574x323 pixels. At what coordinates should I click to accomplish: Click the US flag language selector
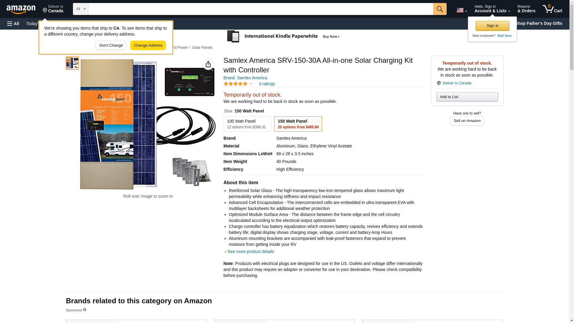(x=462, y=10)
